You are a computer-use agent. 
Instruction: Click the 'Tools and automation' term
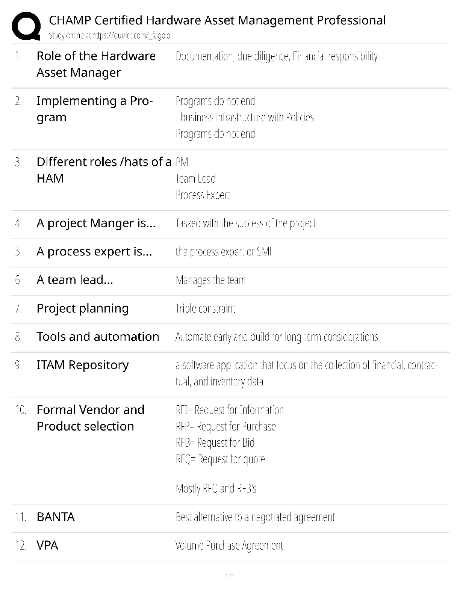click(x=98, y=337)
